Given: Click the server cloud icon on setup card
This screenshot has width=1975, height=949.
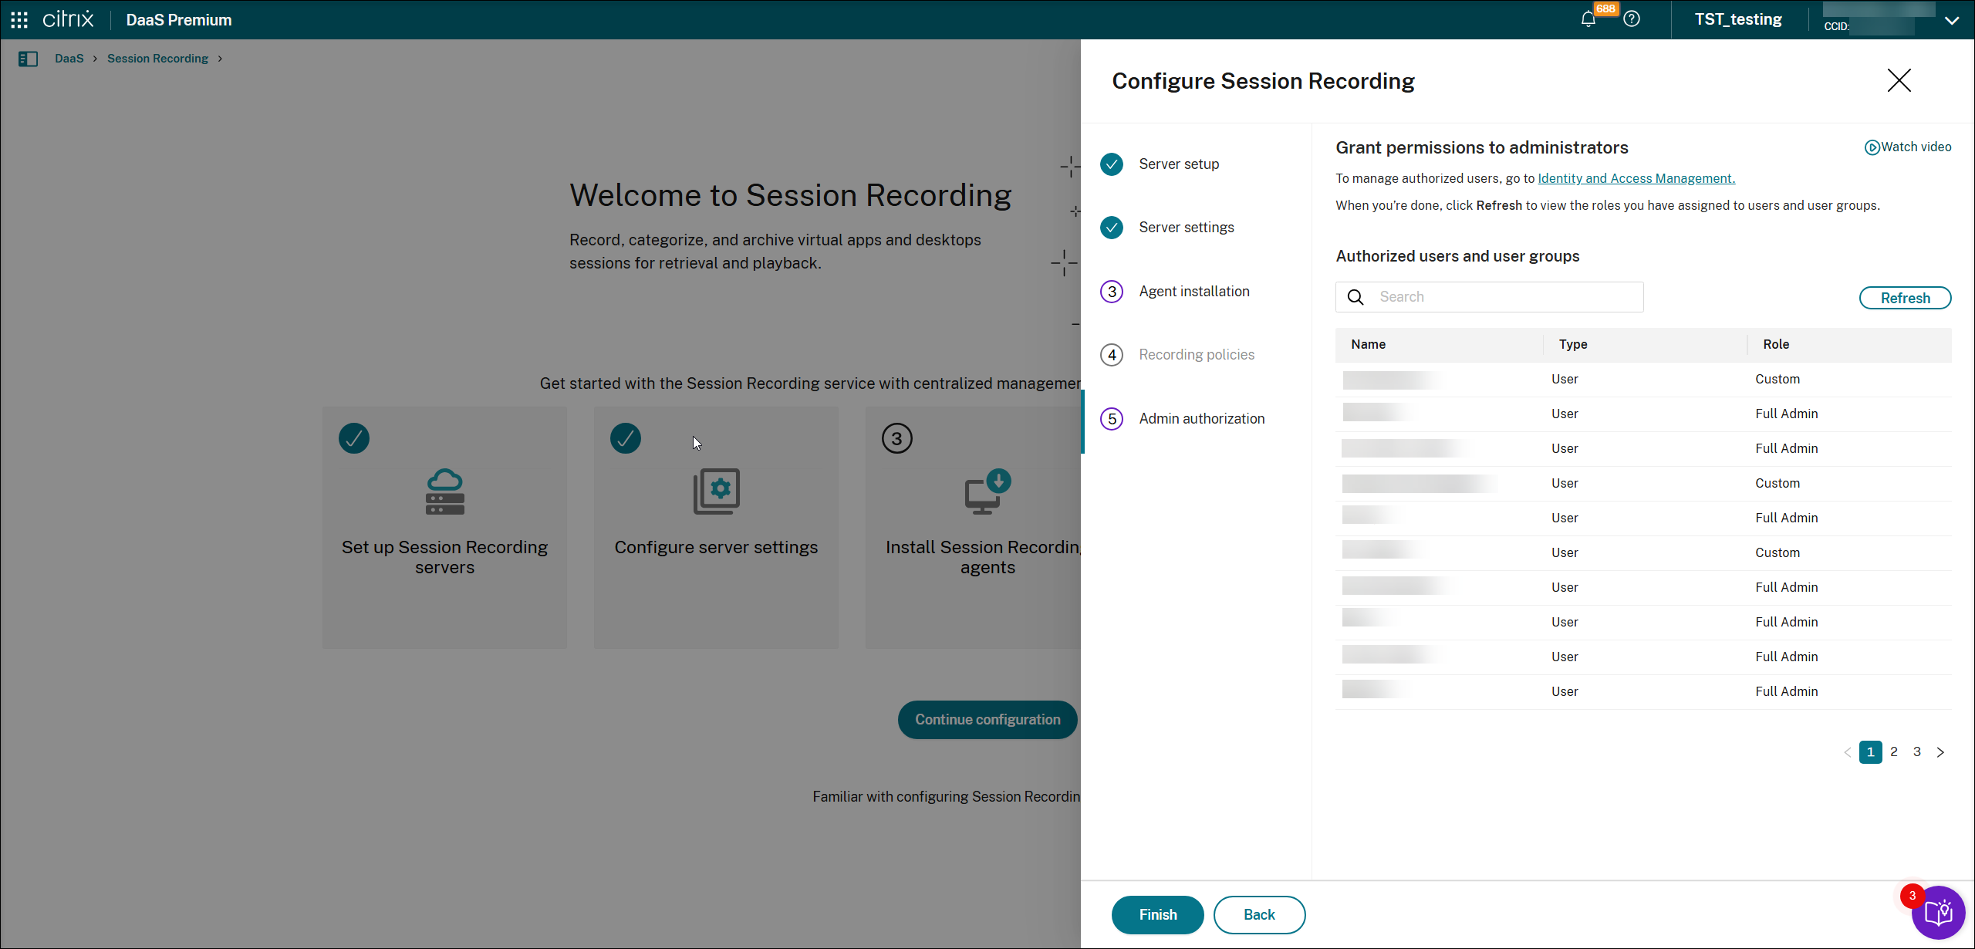Looking at the screenshot, I should pos(444,491).
